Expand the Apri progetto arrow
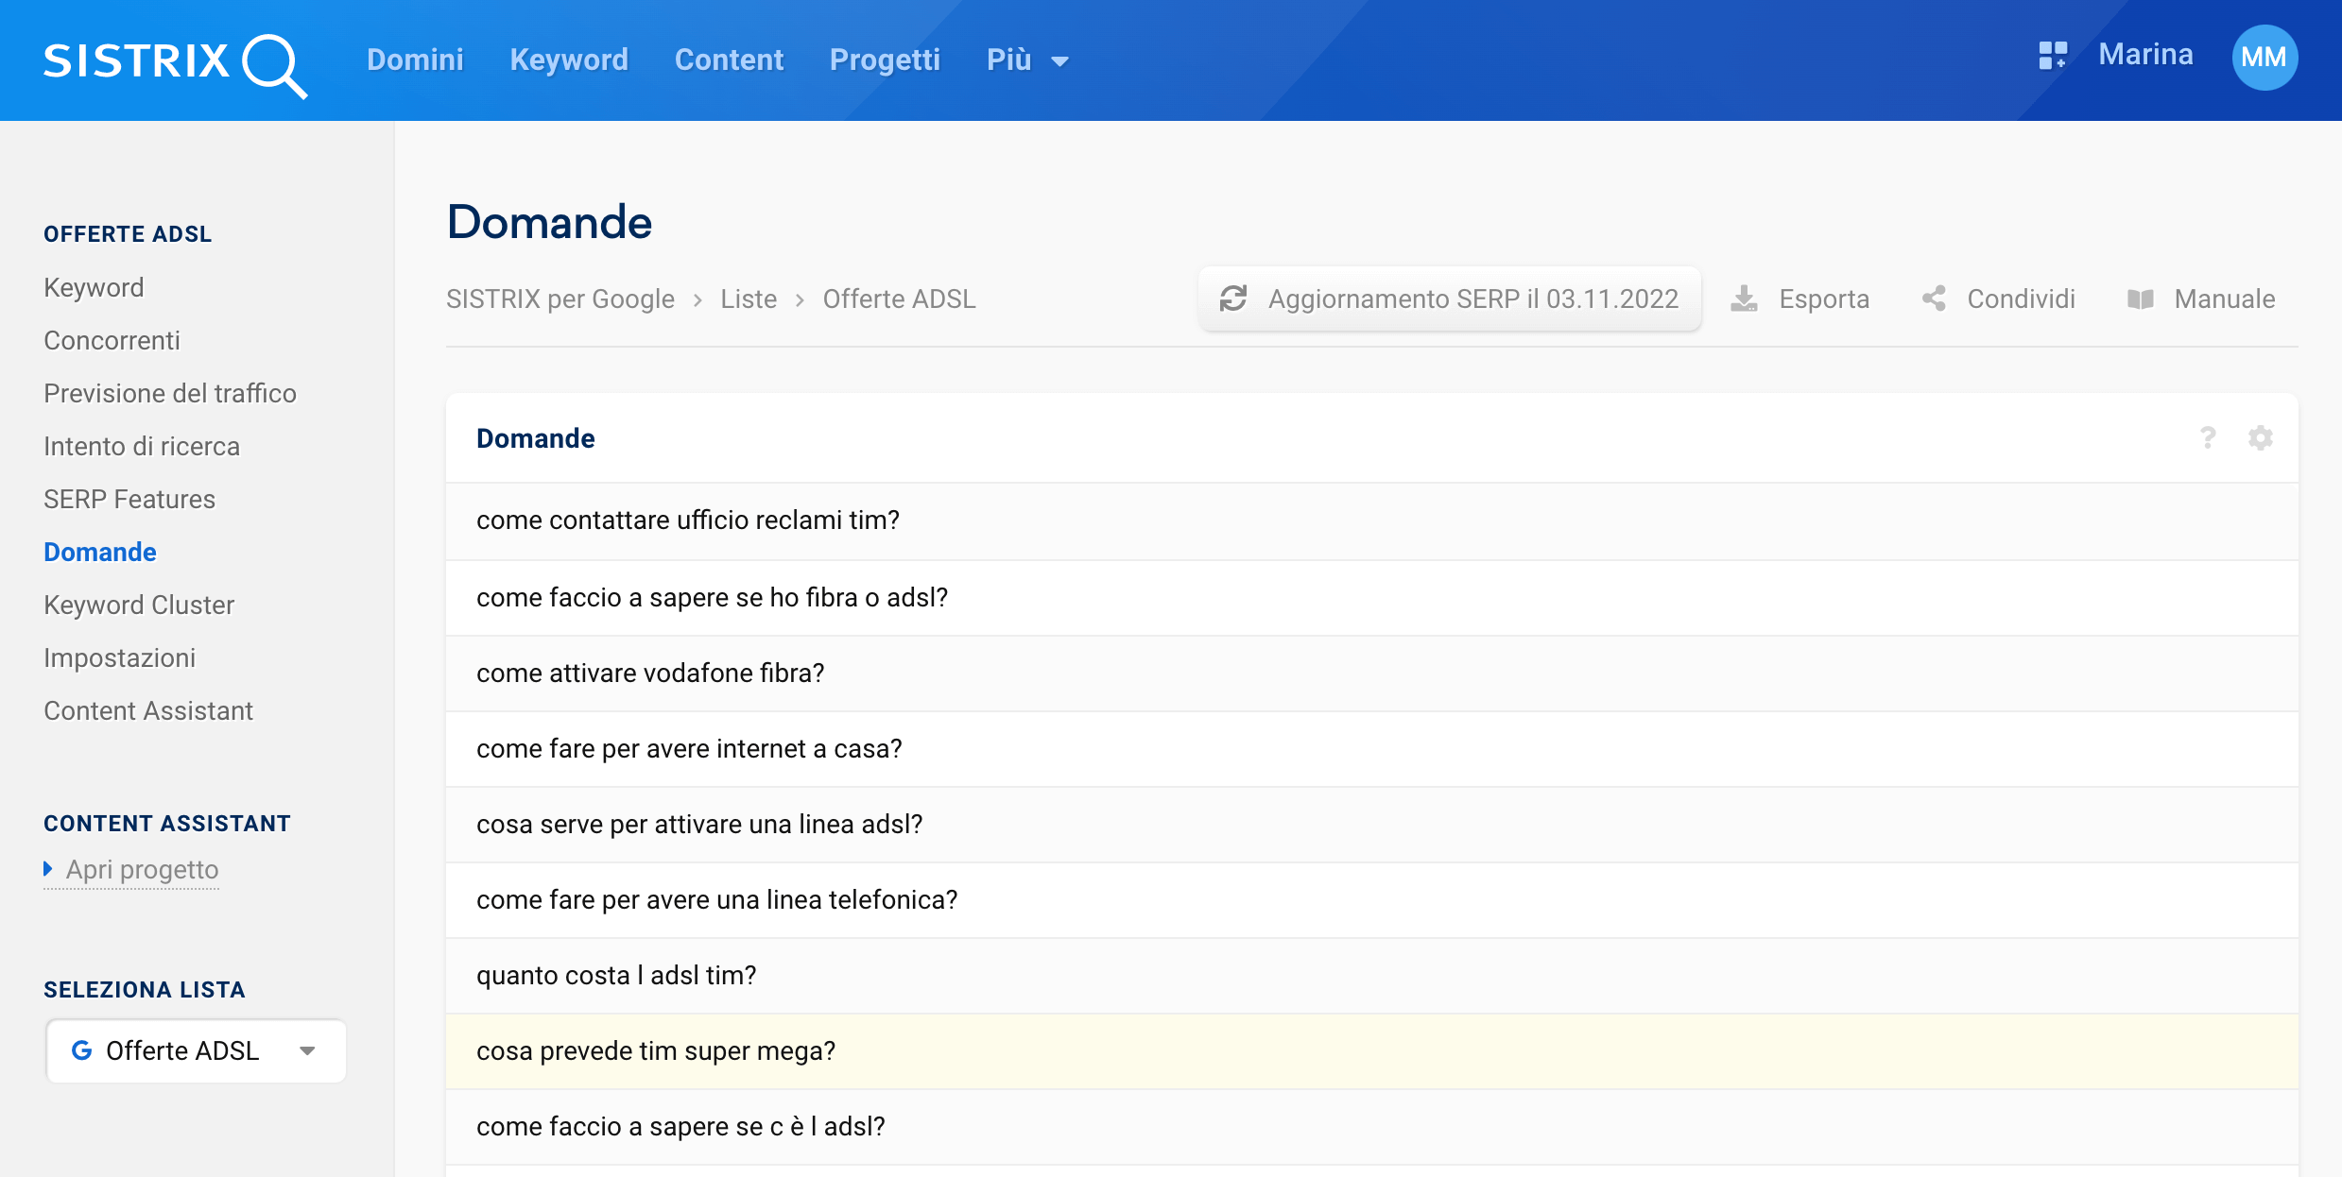Screen dimensions: 2342x1177 point(48,868)
